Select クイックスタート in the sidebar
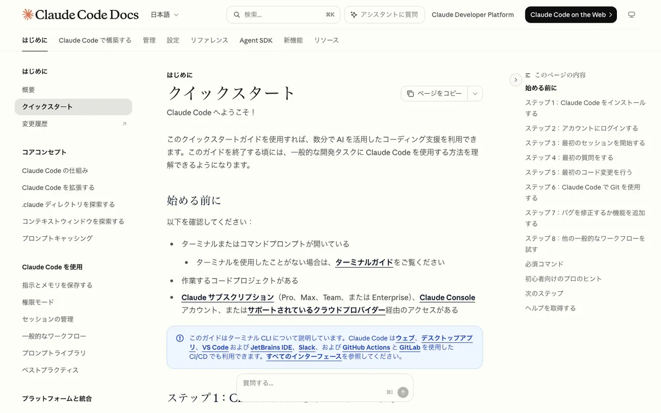Viewport: 661px width, 413px height. (x=73, y=107)
